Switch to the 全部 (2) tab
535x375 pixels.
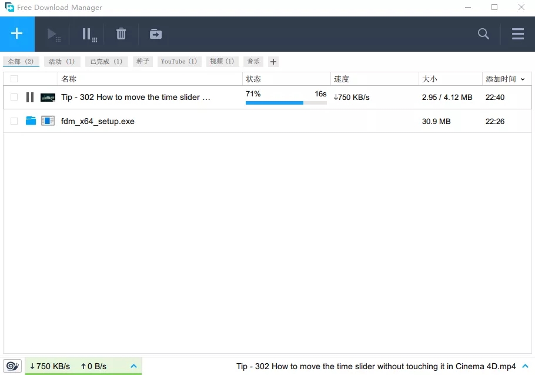point(21,61)
